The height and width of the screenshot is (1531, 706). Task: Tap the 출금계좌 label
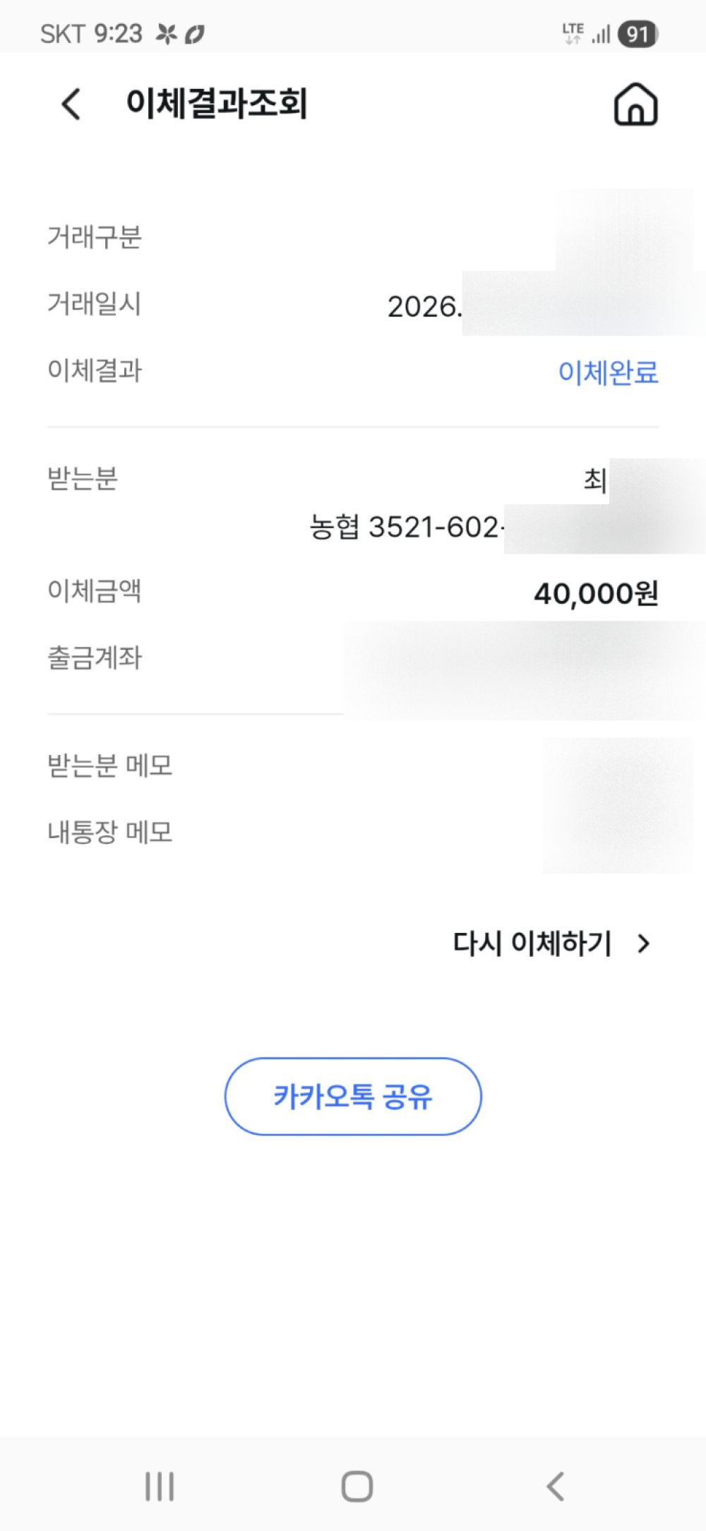[x=95, y=657]
